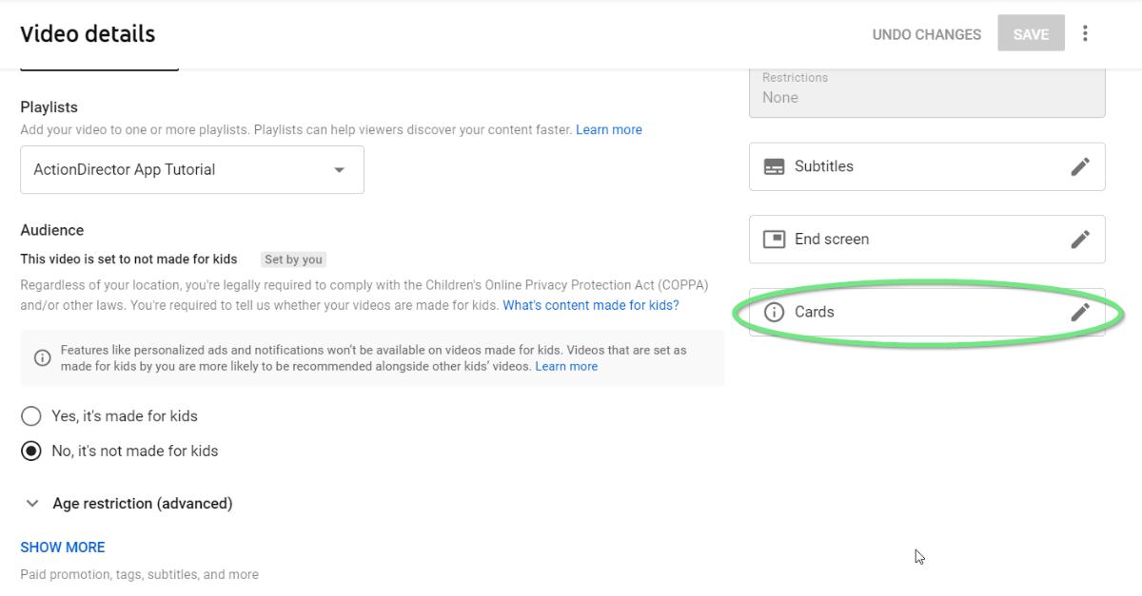The height and width of the screenshot is (596, 1142).
Task: Open the three-dot options menu
Action: [1085, 33]
